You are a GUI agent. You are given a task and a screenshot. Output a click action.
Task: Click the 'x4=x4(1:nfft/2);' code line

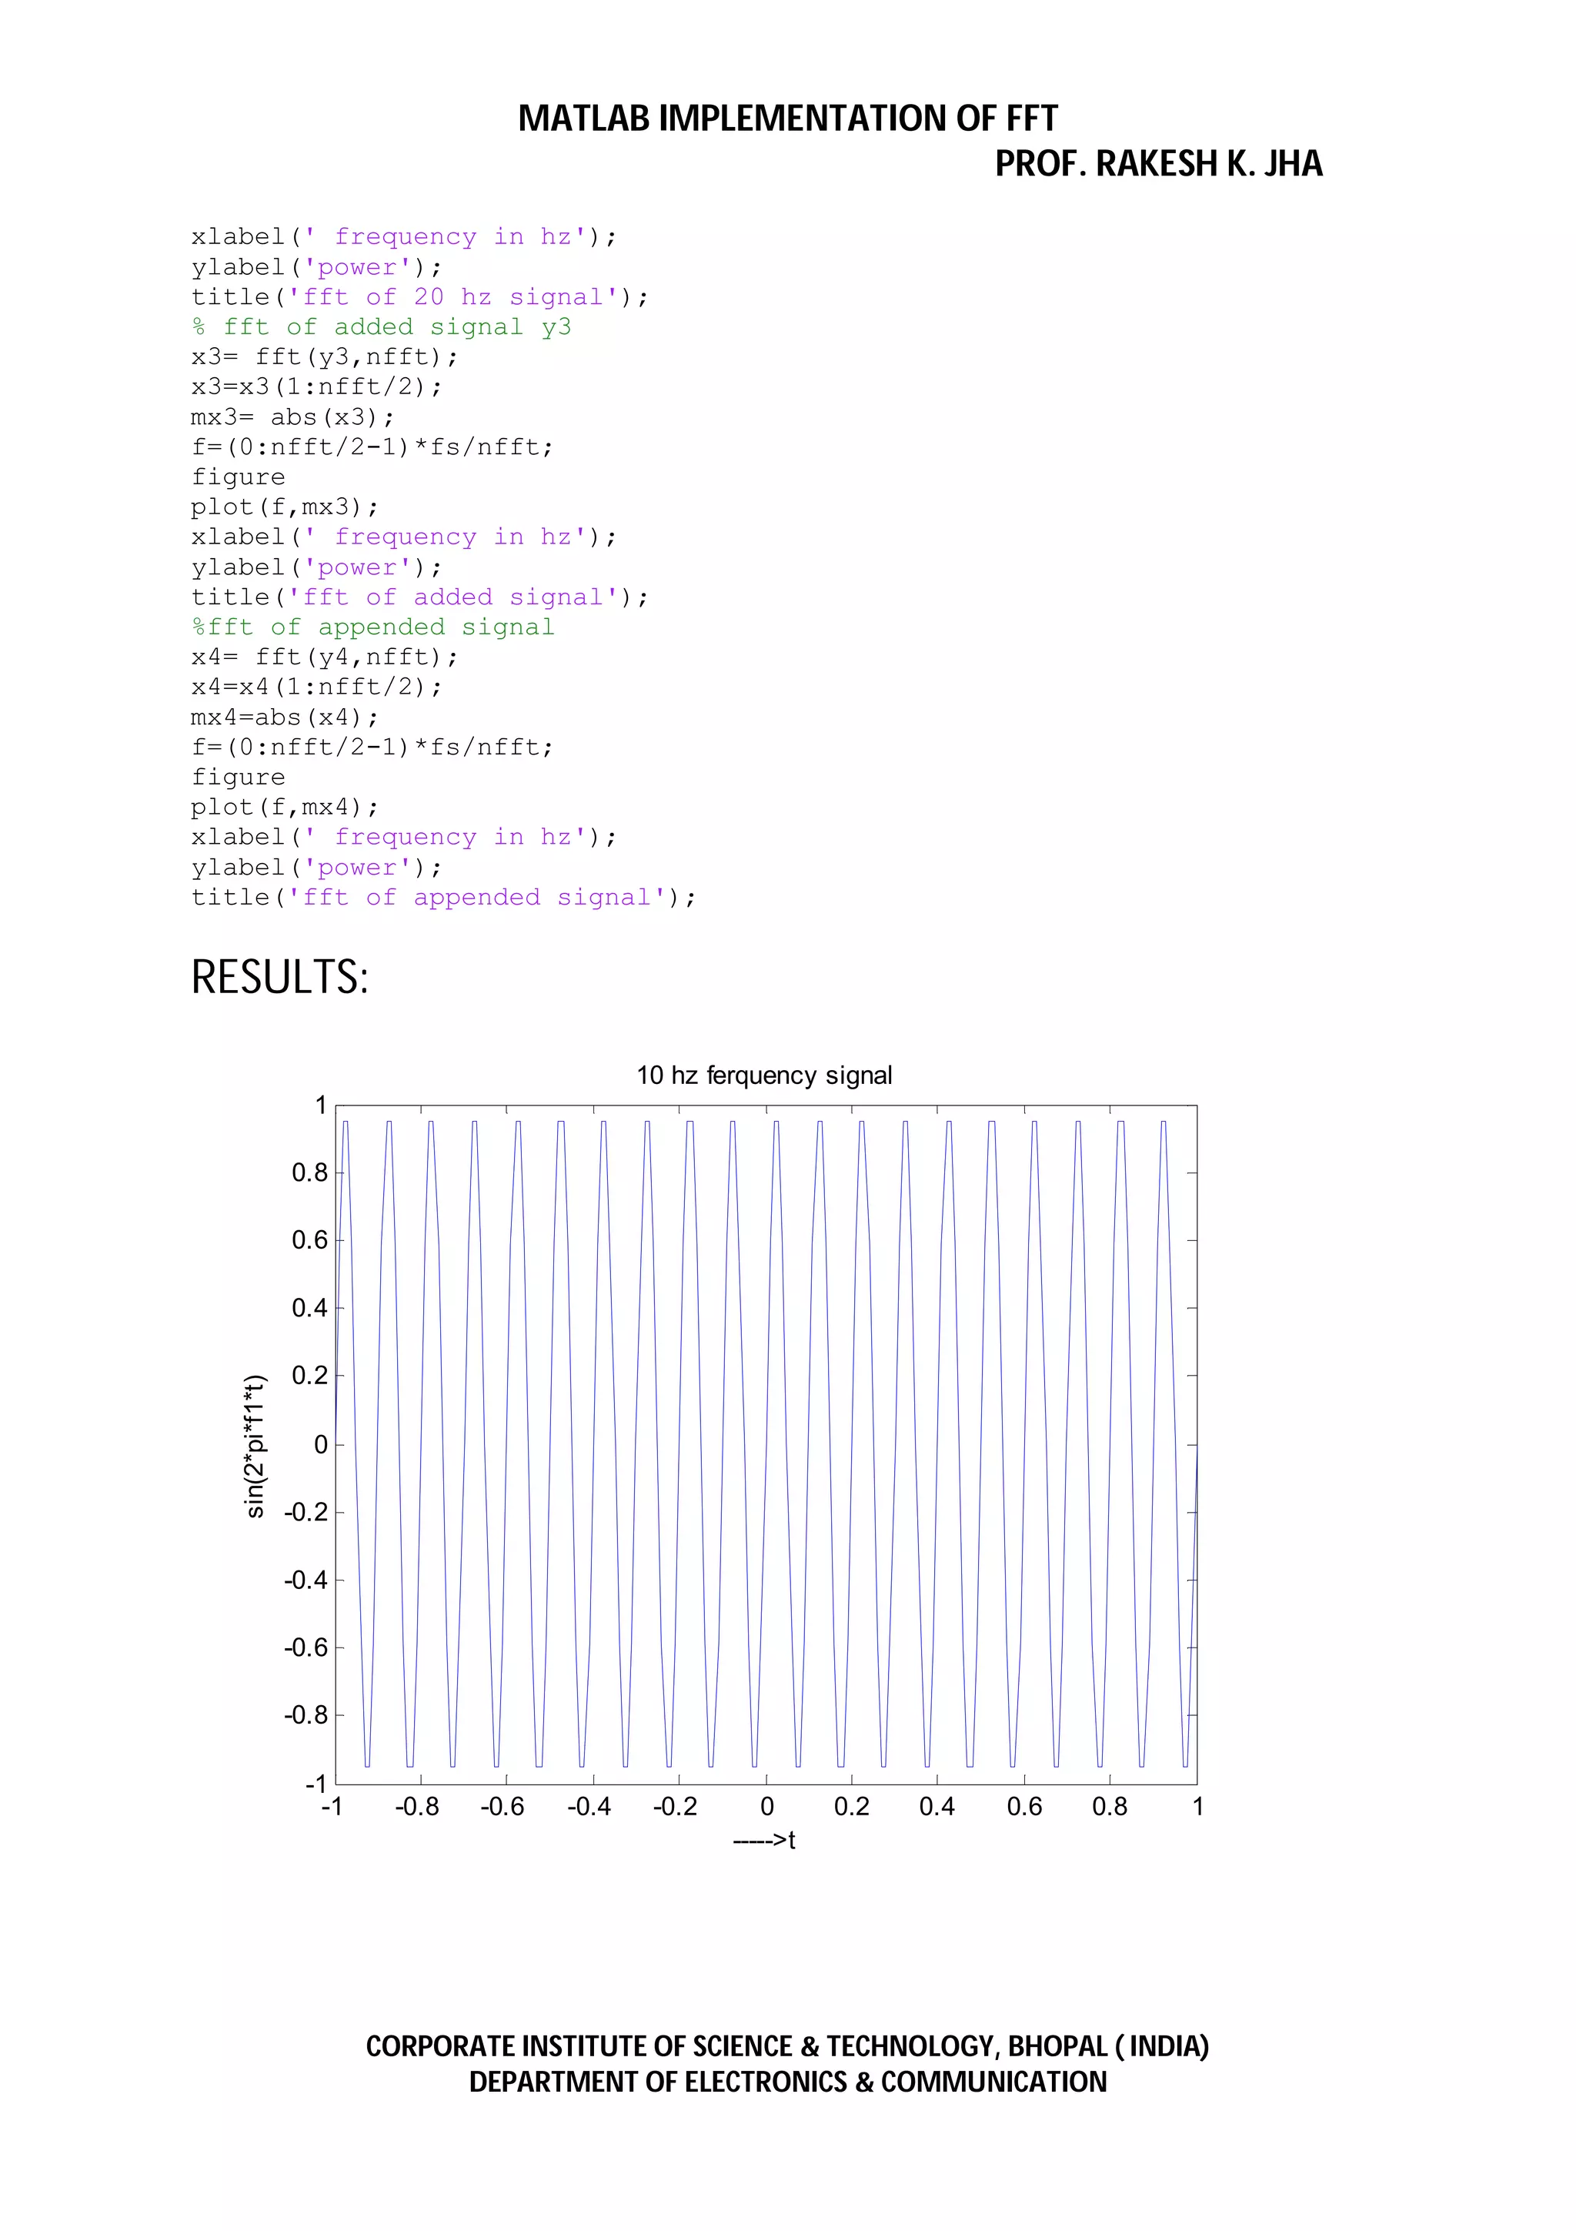coord(316,687)
